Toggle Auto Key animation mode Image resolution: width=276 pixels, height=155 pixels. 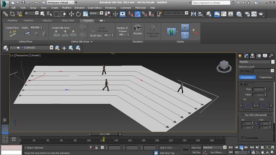[x=196, y=148]
